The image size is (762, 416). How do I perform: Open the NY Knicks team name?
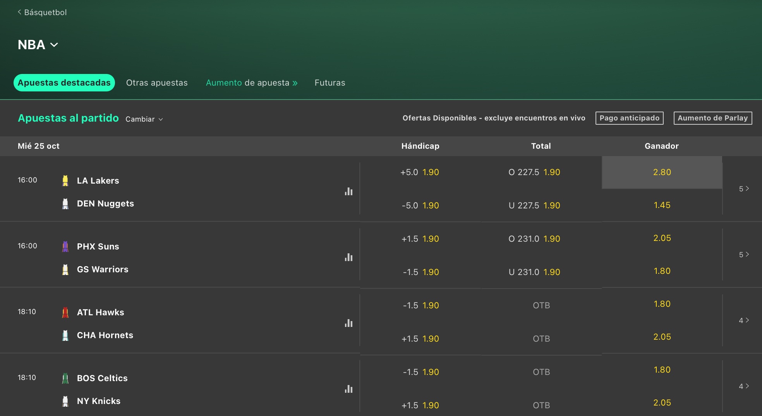pos(99,401)
